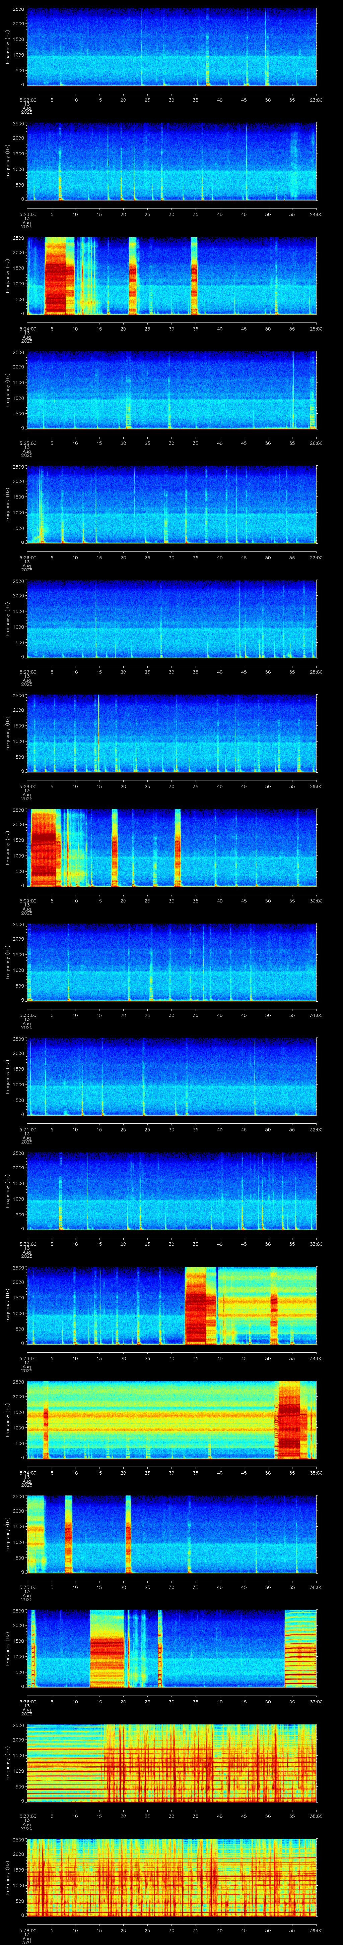Click the '25:00' end time label
343x1945 pixels.
pyautogui.click(x=316, y=329)
